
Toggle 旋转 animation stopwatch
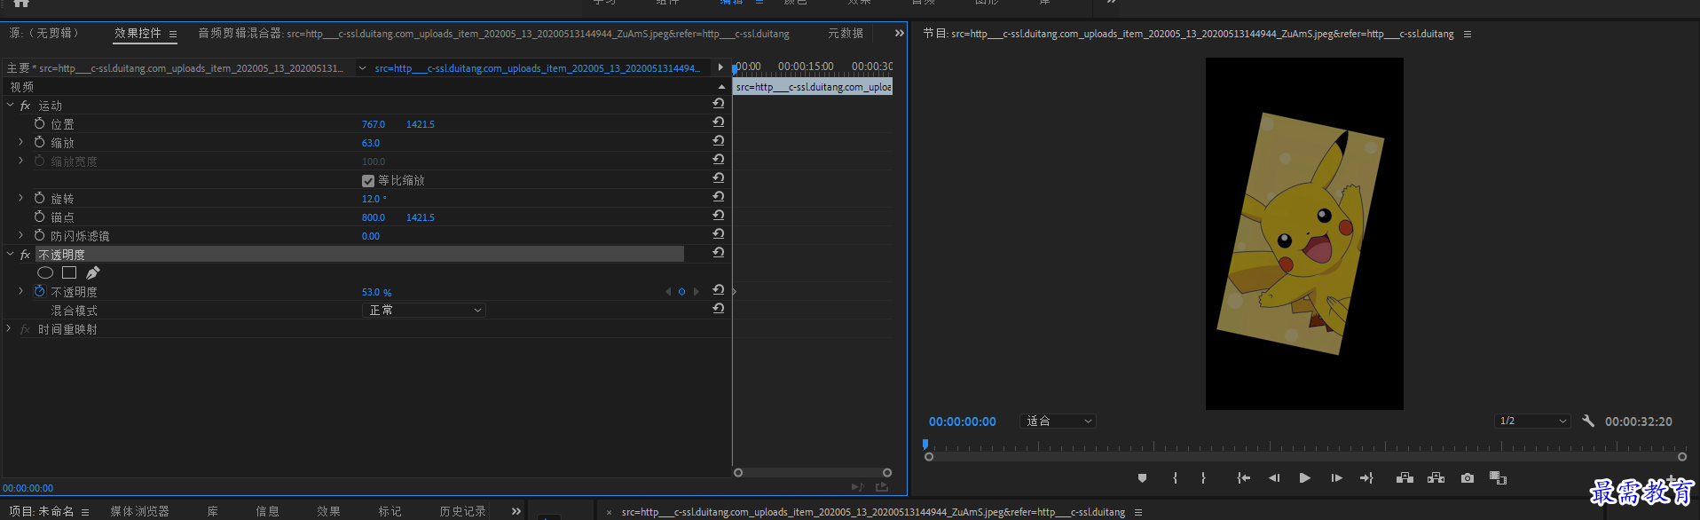click(39, 198)
